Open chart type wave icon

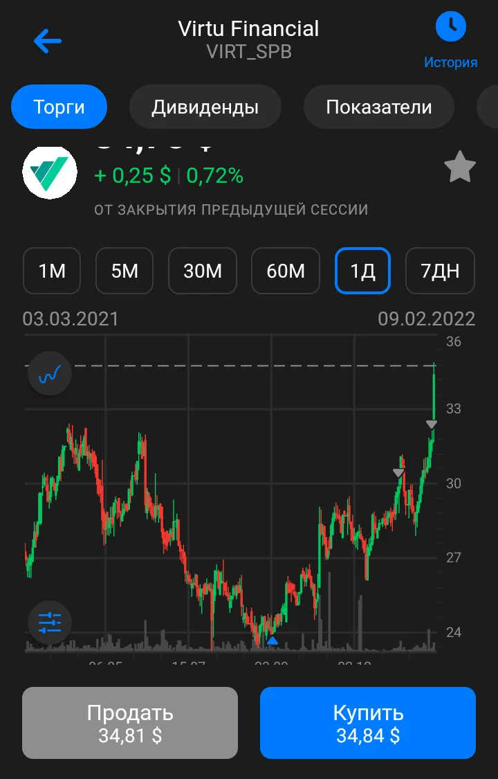click(50, 373)
